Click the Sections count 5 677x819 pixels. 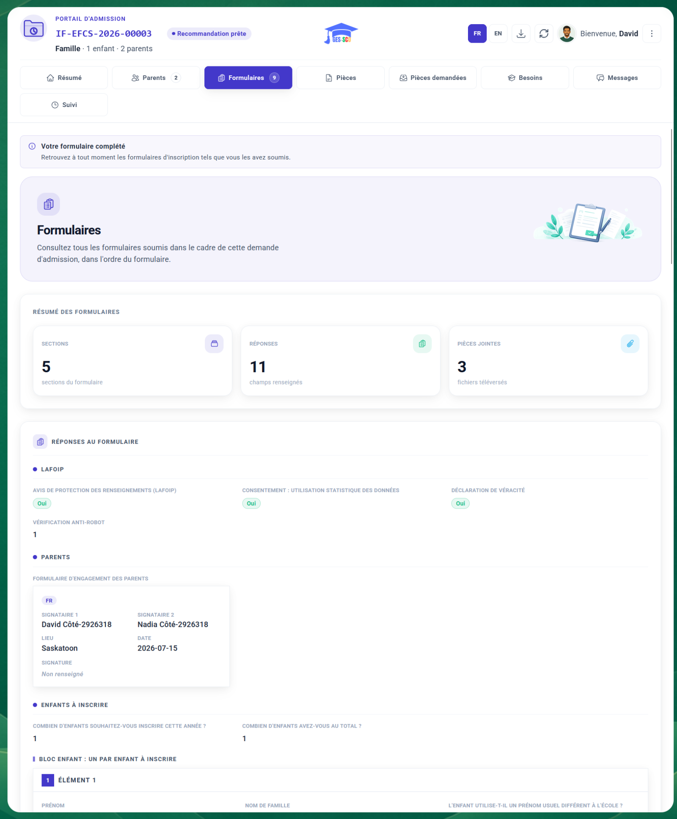pos(46,367)
